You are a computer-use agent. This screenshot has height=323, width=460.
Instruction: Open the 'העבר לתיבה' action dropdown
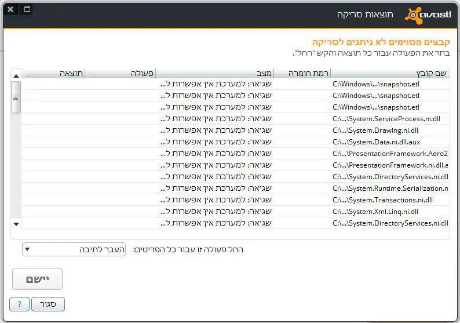point(74,249)
